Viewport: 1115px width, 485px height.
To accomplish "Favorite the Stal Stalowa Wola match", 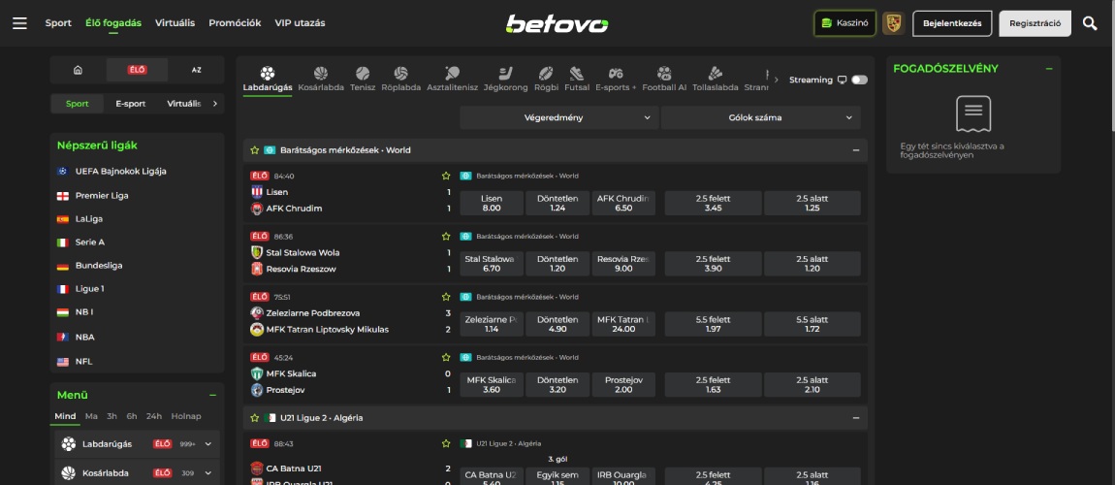I will click(446, 236).
